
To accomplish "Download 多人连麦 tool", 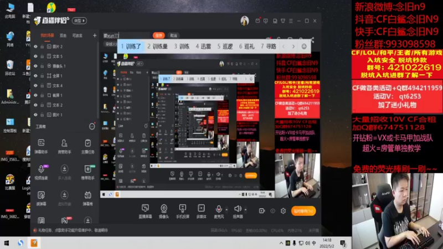I will pyautogui.click(x=64, y=172).
